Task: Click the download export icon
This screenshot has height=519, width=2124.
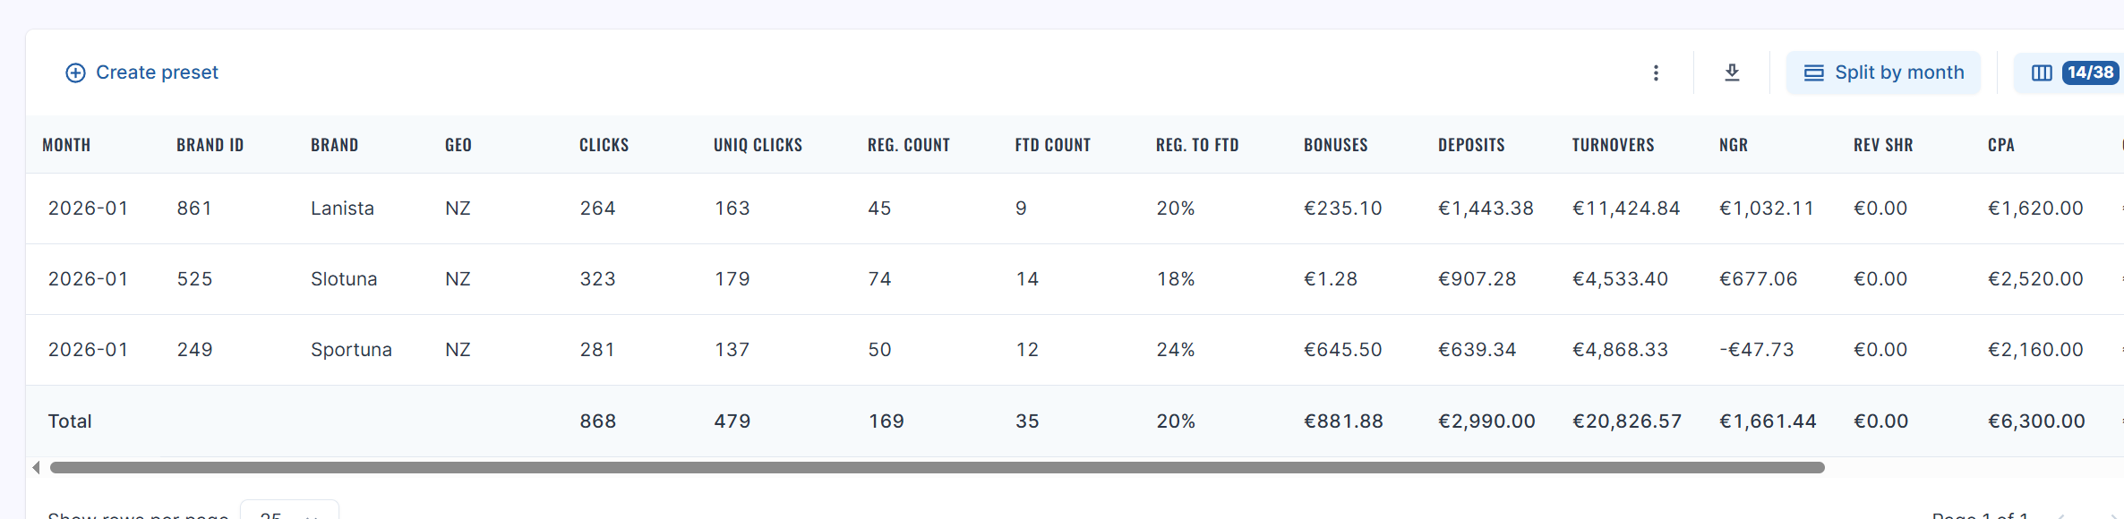Action: tap(1732, 72)
